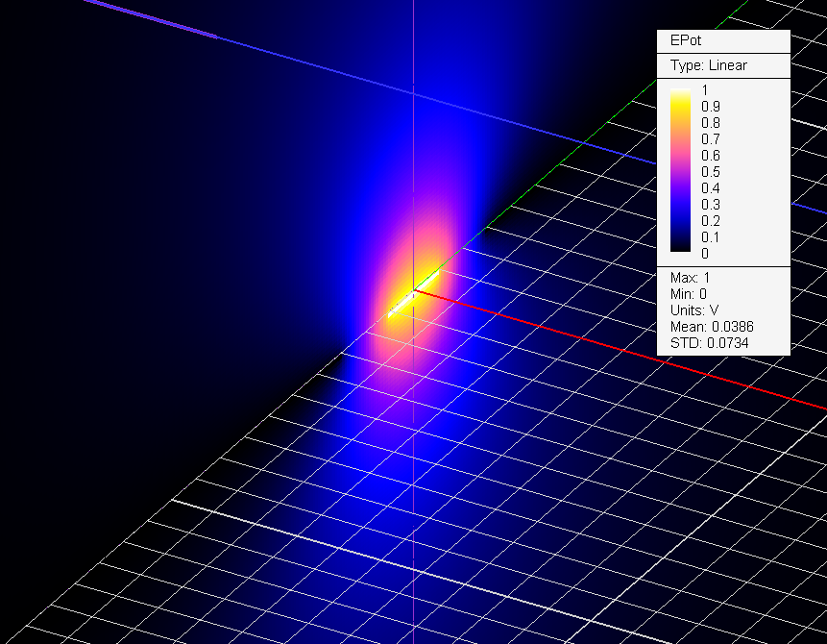Select the Min: 0 statistic line
The width and height of the screenshot is (827, 644).
(692, 294)
